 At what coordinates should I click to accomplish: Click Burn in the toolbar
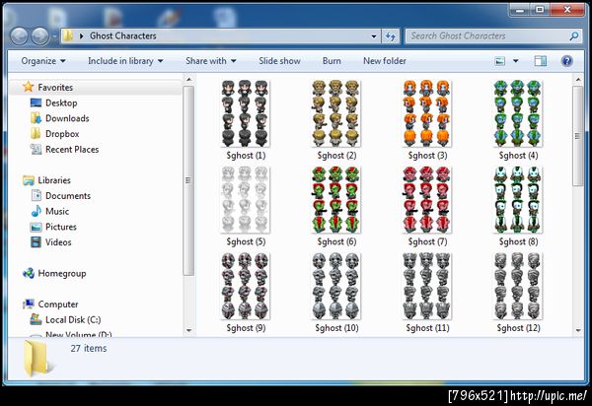(x=332, y=61)
